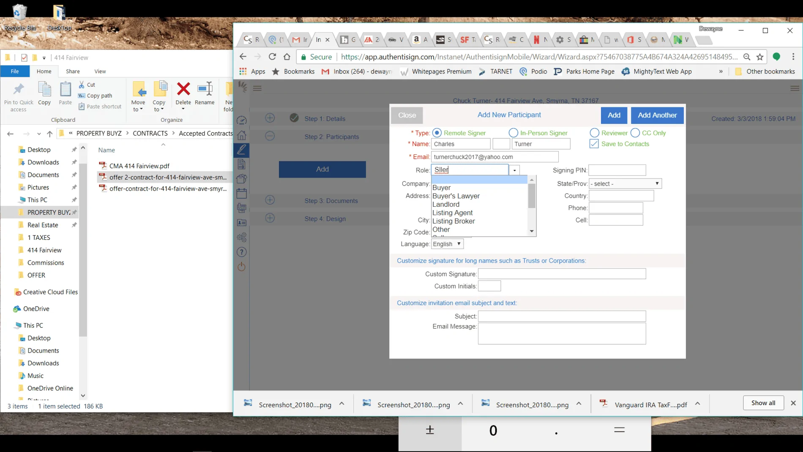Toggle the File Explorer quick access checkmark icon
Image resolution: width=803 pixels, height=452 pixels.
tap(24, 58)
